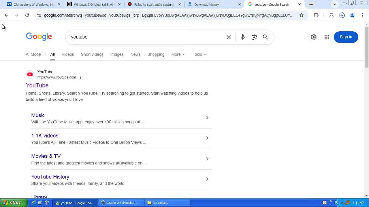369x207 pixels.
Task: Expand the Movies & TV chevron
Action: pyautogui.click(x=207, y=159)
